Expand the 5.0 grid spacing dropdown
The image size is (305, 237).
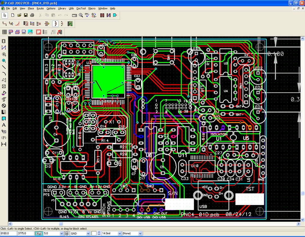click(x=61, y=233)
